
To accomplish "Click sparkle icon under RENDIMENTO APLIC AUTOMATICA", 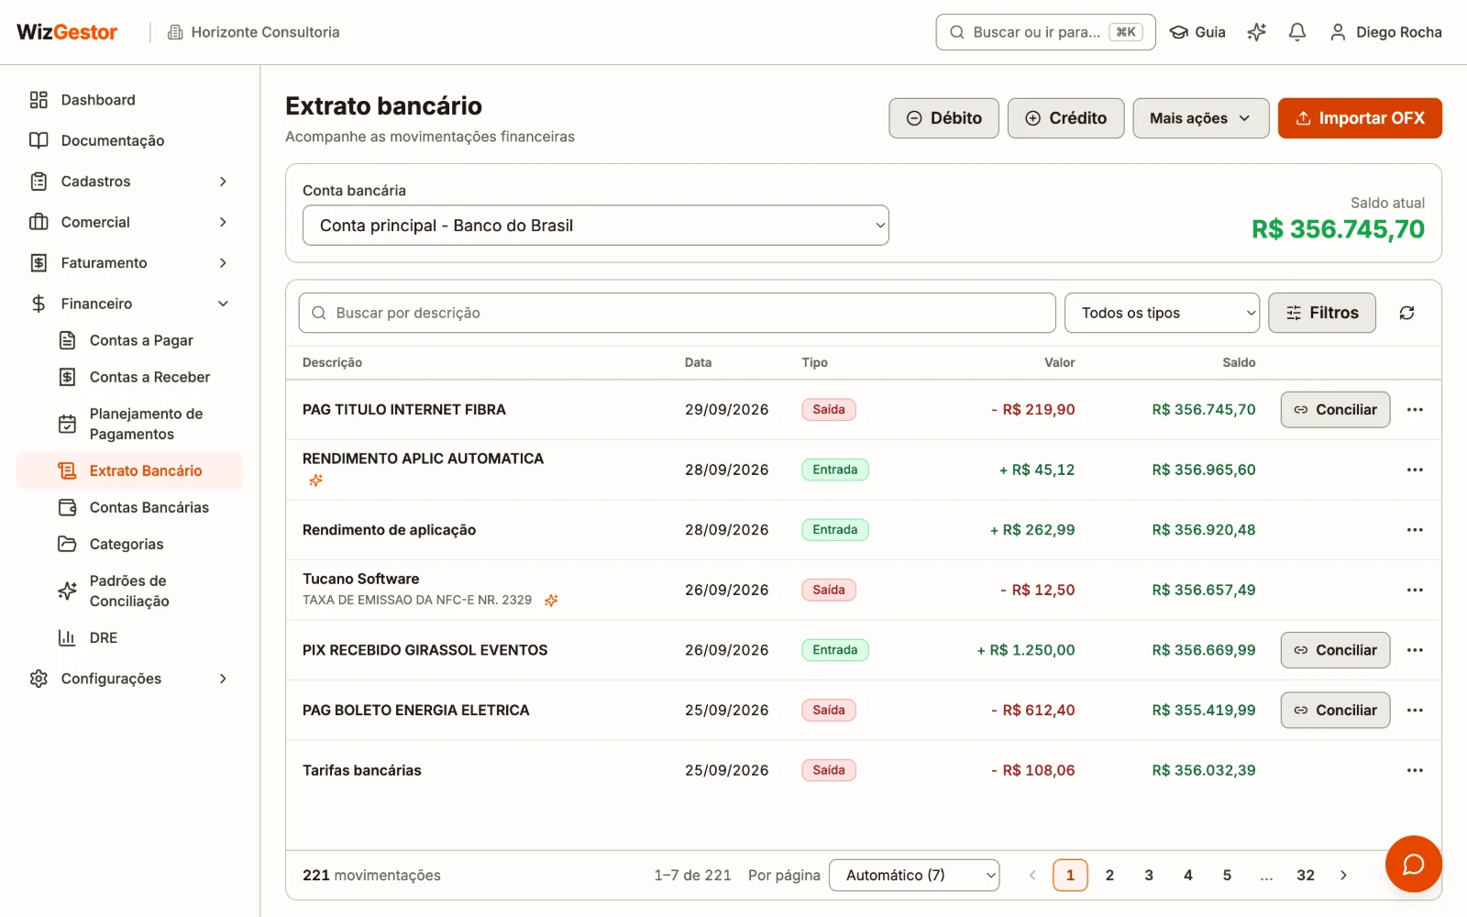I will pyautogui.click(x=316, y=481).
